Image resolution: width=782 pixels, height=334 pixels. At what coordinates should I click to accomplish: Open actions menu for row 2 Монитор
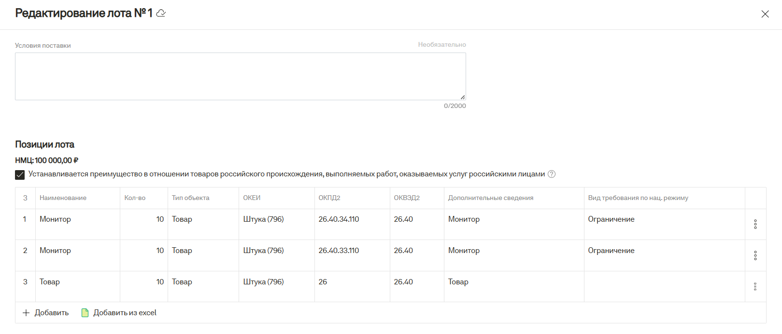pyautogui.click(x=755, y=255)
